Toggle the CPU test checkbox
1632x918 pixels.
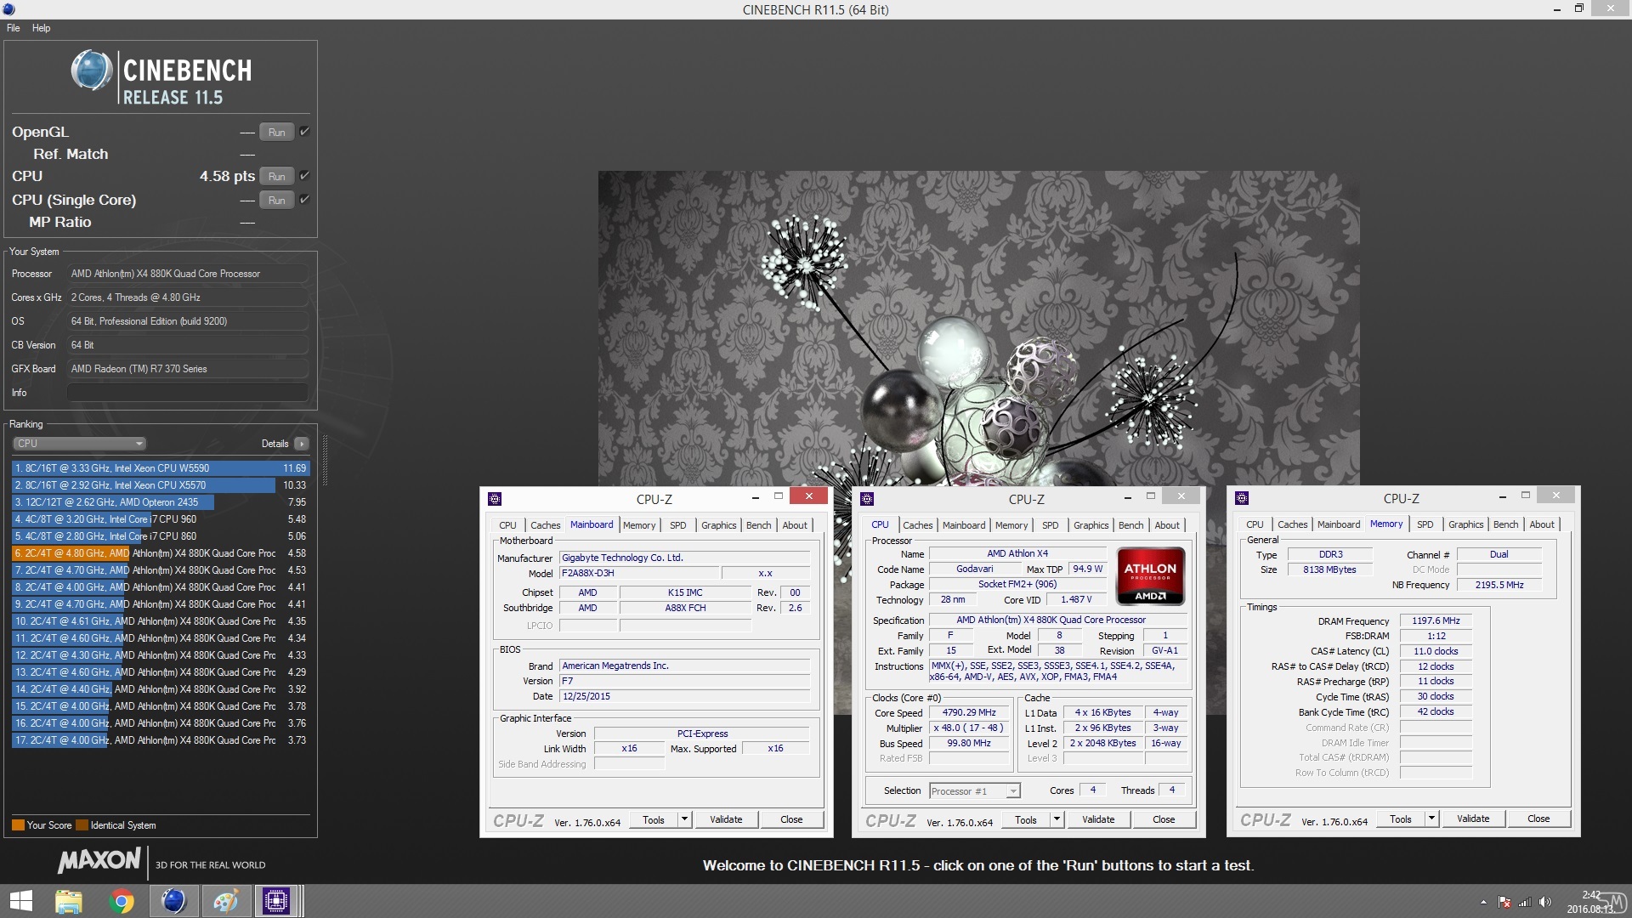[x=304, y=176]
